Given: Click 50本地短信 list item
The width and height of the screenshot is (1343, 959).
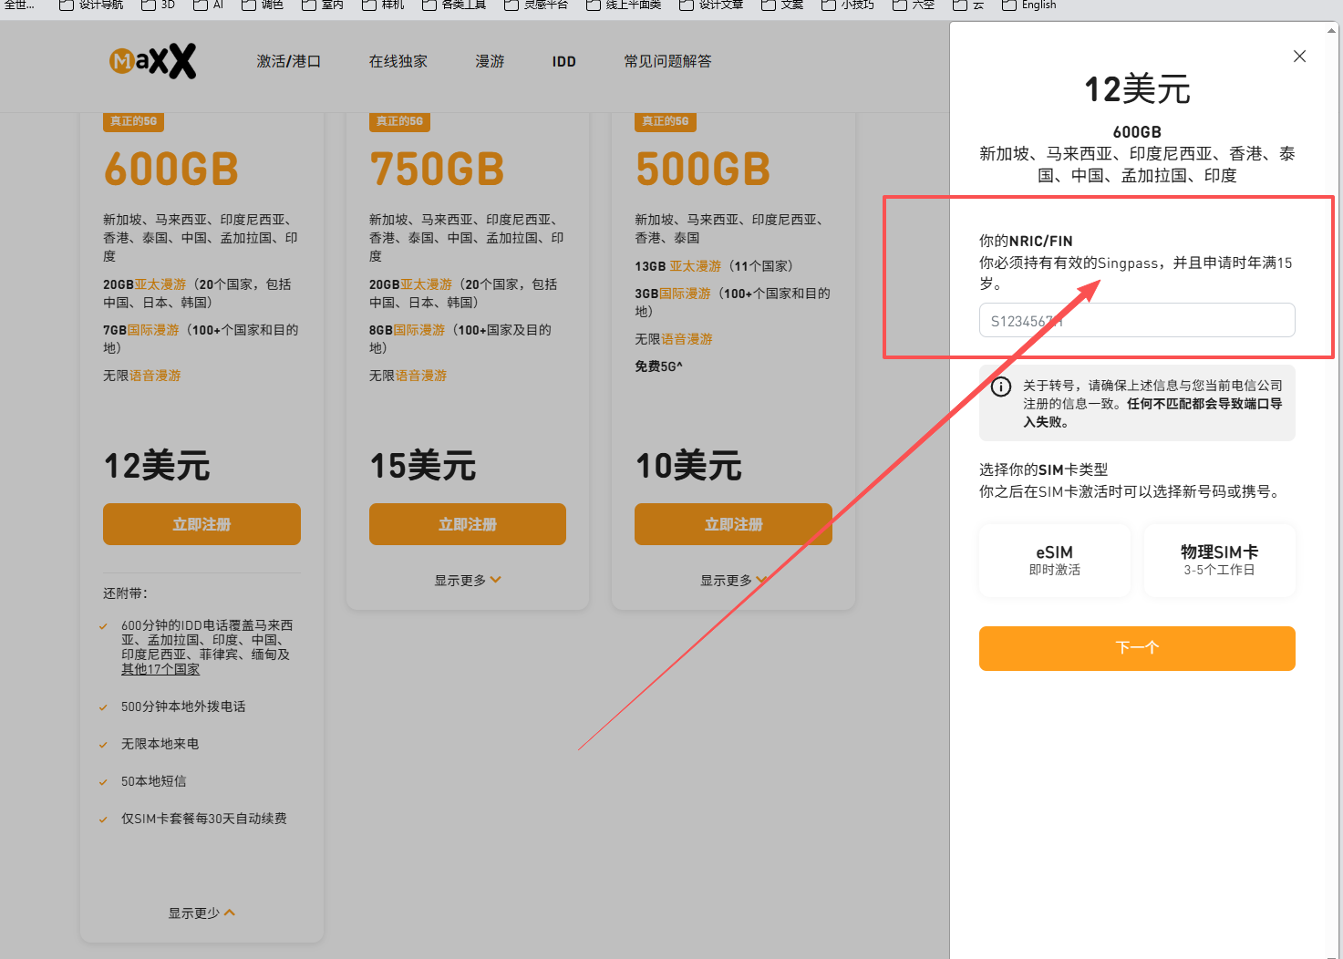Looking at the screenshot, I should pos(153,781).
